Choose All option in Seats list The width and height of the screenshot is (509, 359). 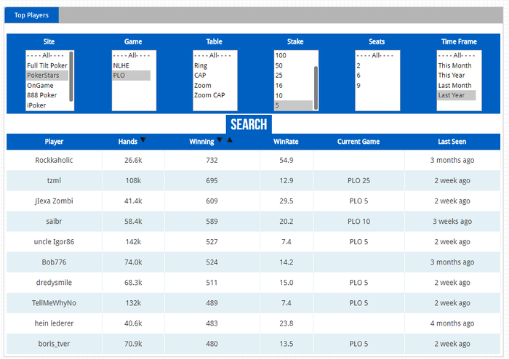375,55
